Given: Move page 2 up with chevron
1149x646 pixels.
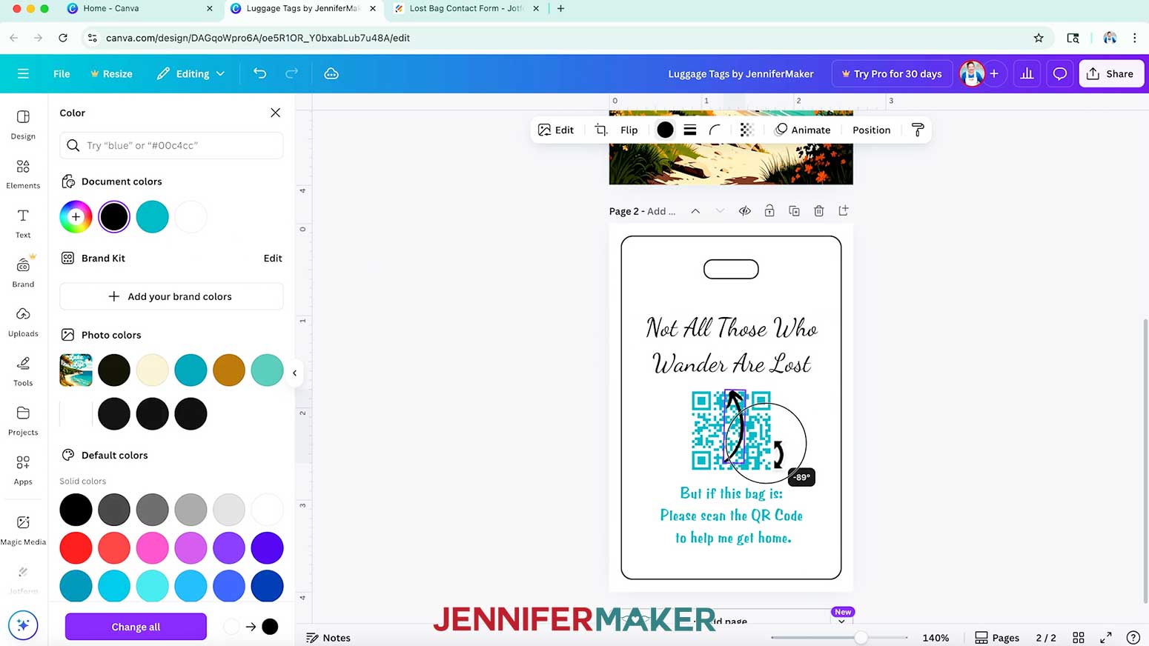Looking at the screenshot, I should coord(695,211).
